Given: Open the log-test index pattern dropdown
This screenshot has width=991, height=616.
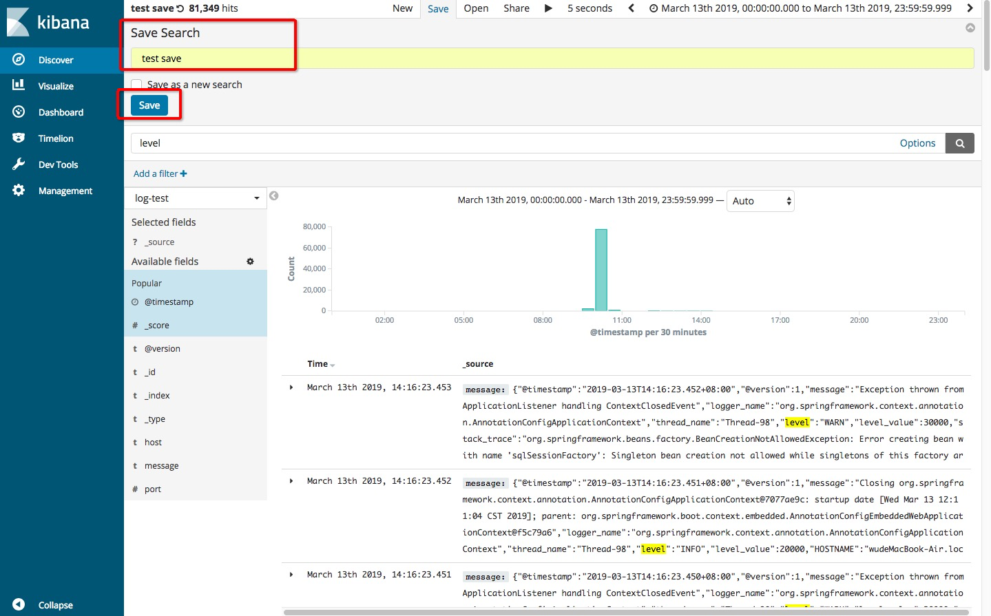Looking at the screenshot, I should pos(196,198).
